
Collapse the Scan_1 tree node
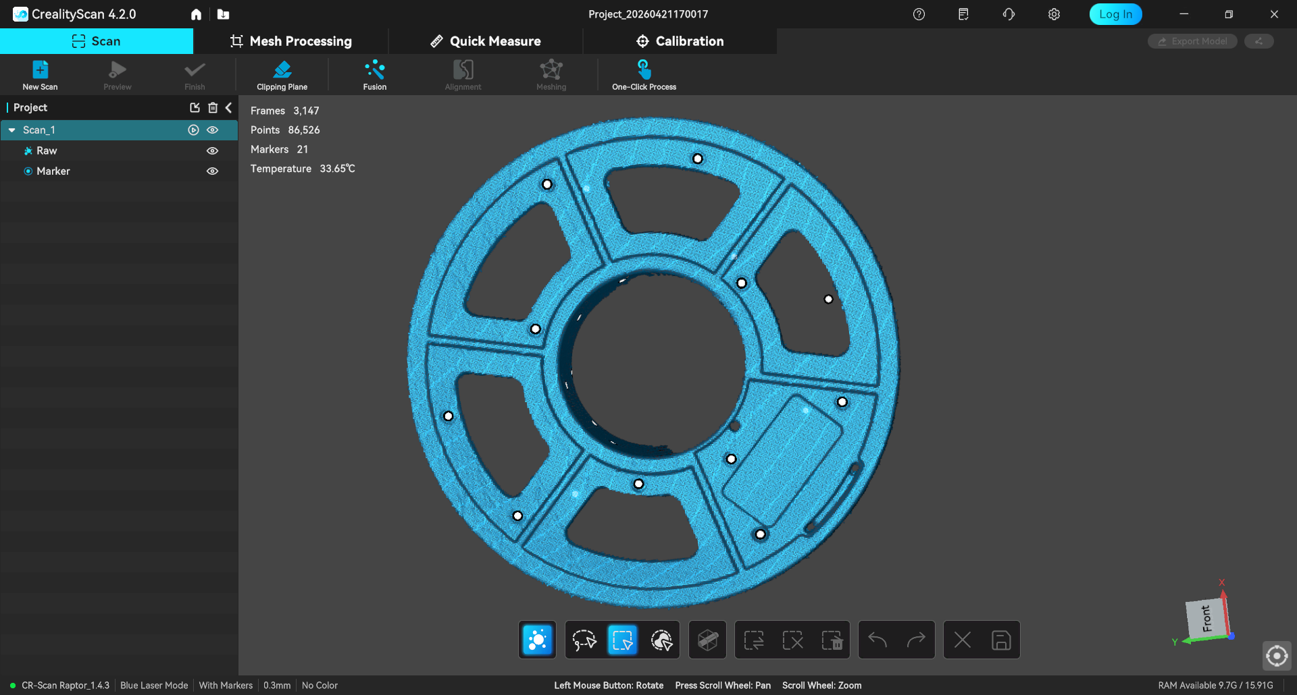click(x=12, y=130)
